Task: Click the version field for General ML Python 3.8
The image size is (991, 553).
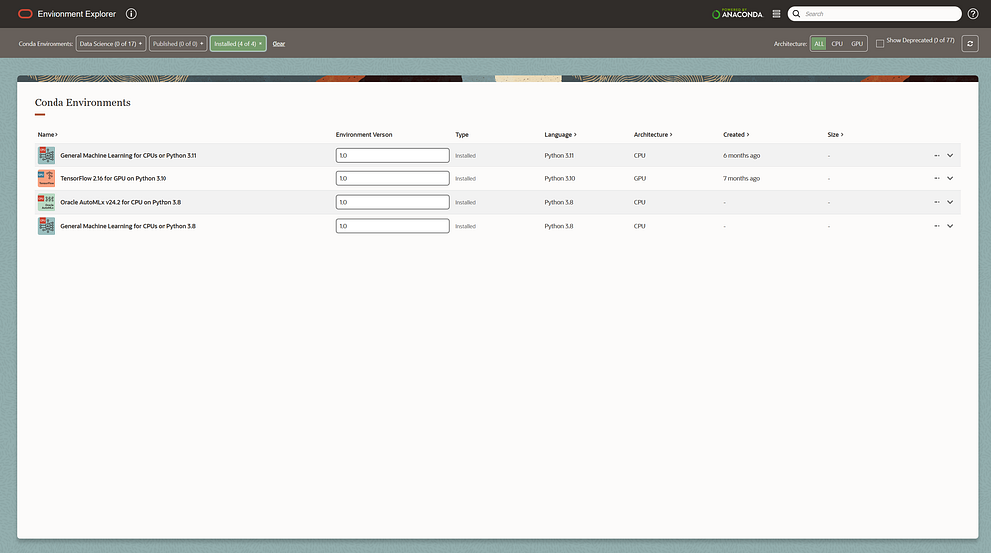Action: (x=392, y=226)
